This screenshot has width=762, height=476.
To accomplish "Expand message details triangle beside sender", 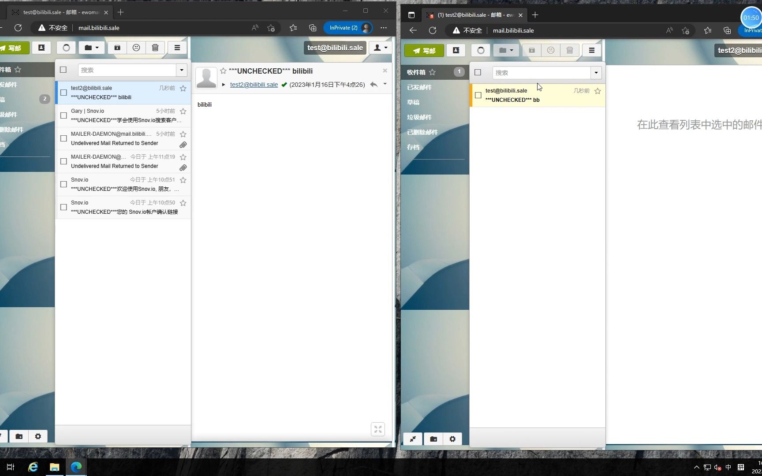I will click(224, 85).
